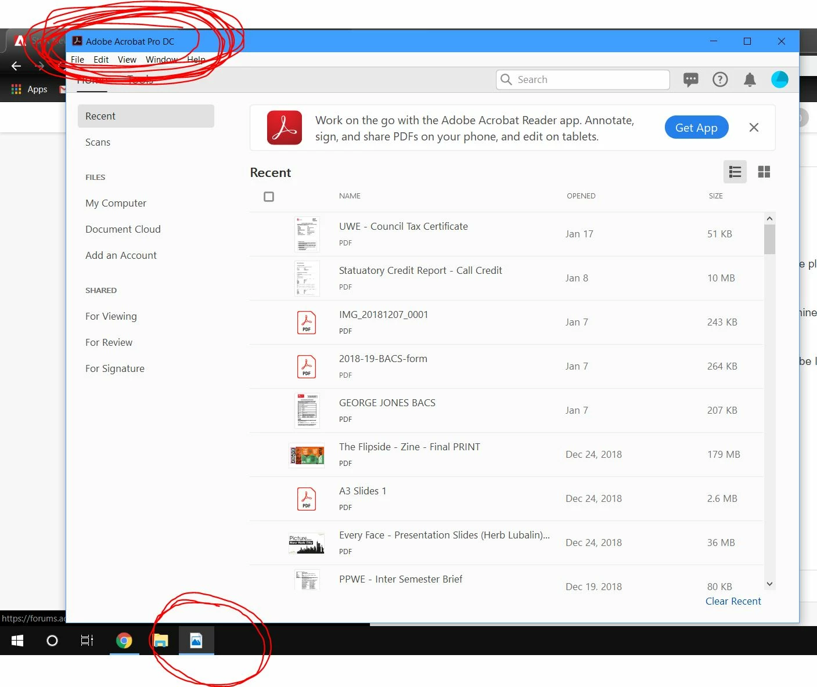The width and height of the screenshot is (817, 687).
Task: Click the Acrobat Reader logo in banner
Action: pos(285,128)
